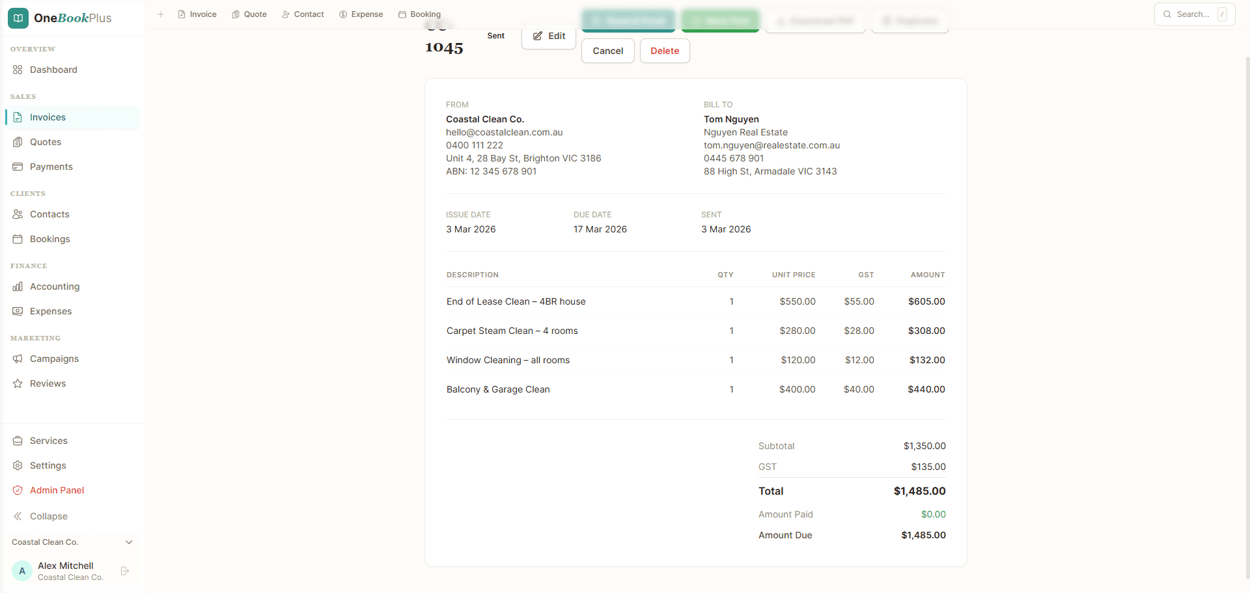Open Admin Panel via the shield icon
This screenshot has height=593, width=1250.
click(x=18, y=490)
